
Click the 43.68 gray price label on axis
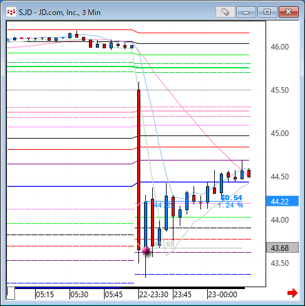282,248
